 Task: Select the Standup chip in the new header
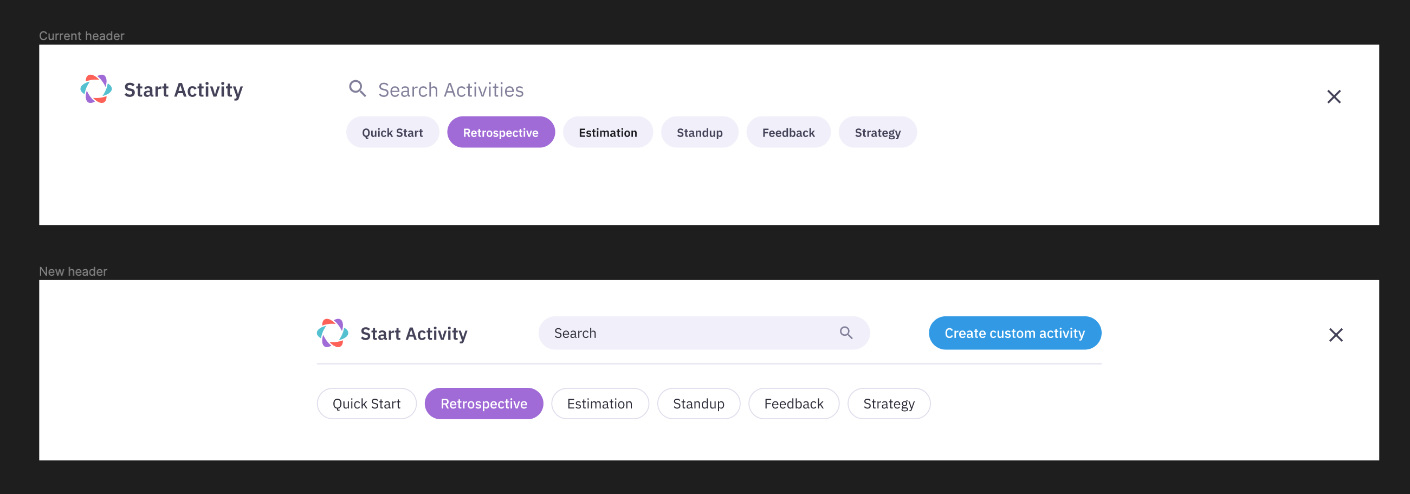(x=698, y=403)
